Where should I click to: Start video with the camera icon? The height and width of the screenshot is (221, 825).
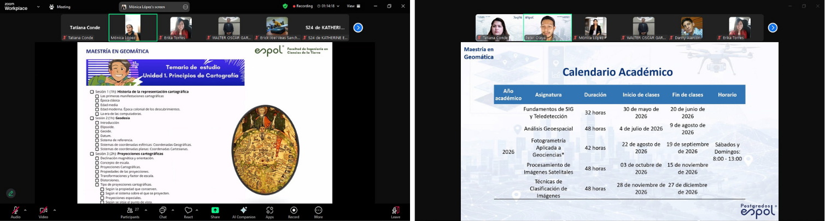[x=43, y=210]
